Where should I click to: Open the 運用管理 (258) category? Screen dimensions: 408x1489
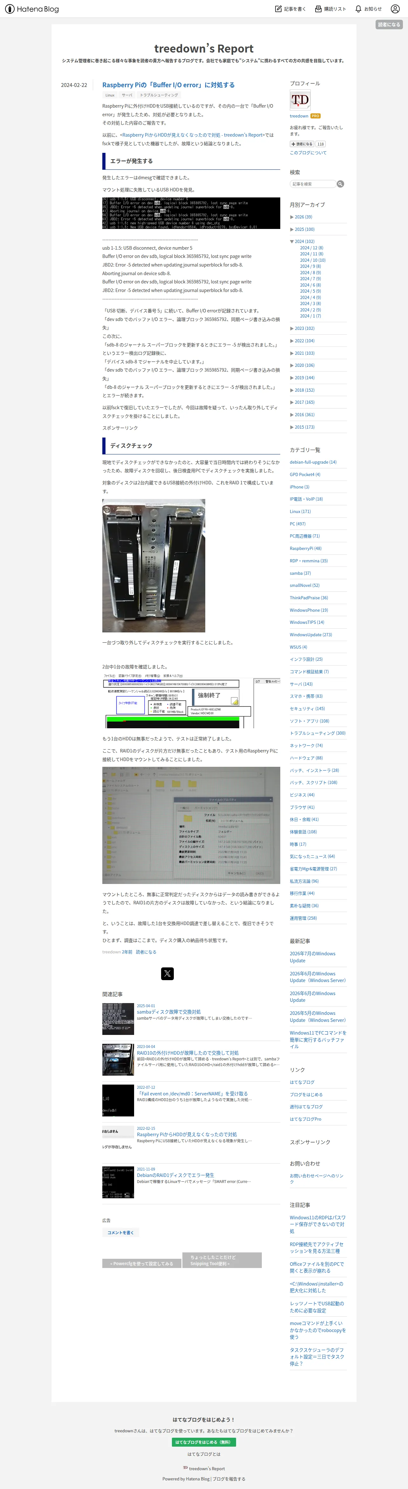point(303,918)
